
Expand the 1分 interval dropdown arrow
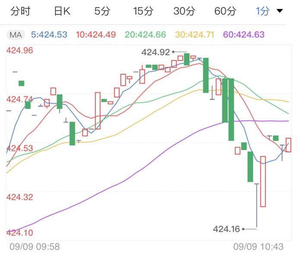click(279, 11)
